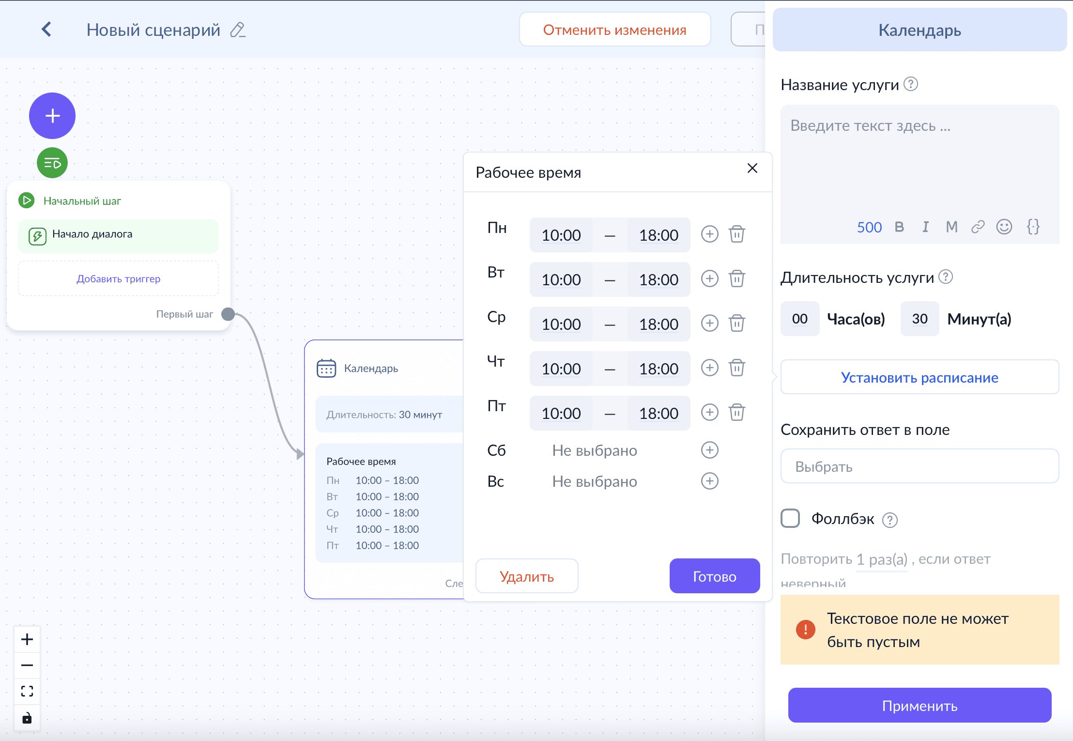Screen dimensions: 1073x741
Task: Insert variable with curly braces icon
Action: [x=1033, y=227]
